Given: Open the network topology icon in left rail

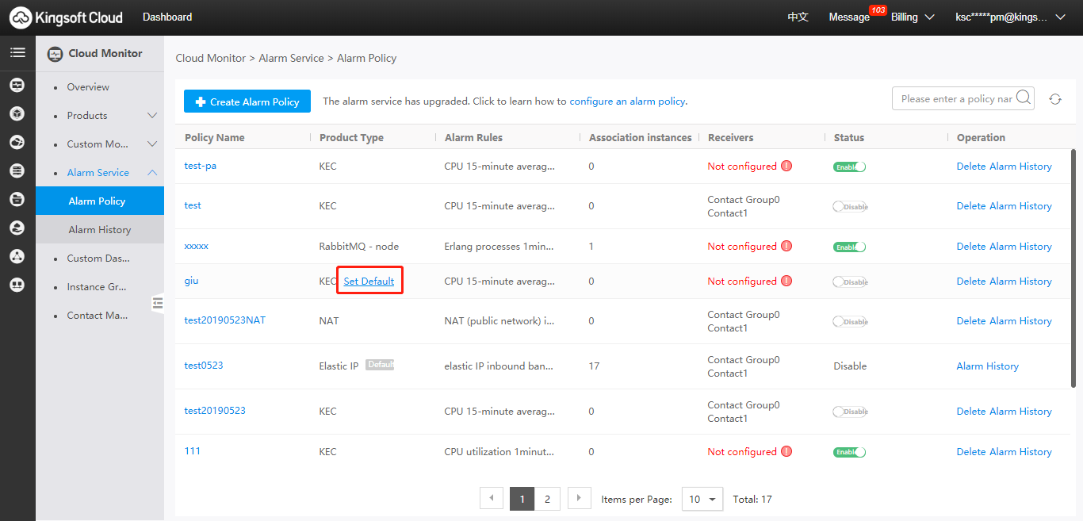Looking at the screenshot, I should [x=17, y=256].
